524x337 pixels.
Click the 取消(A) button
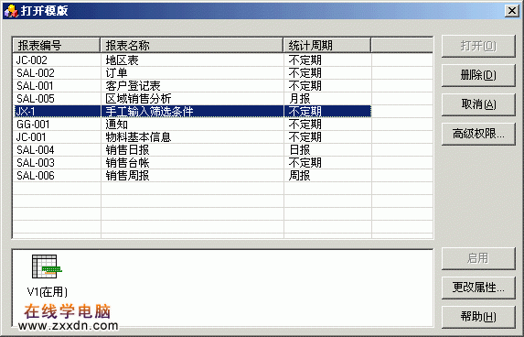478,104
